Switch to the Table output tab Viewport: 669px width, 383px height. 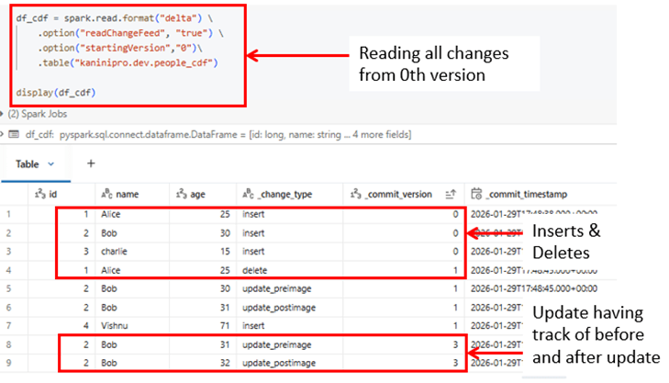pyautogui.click(x=27, y=163)
